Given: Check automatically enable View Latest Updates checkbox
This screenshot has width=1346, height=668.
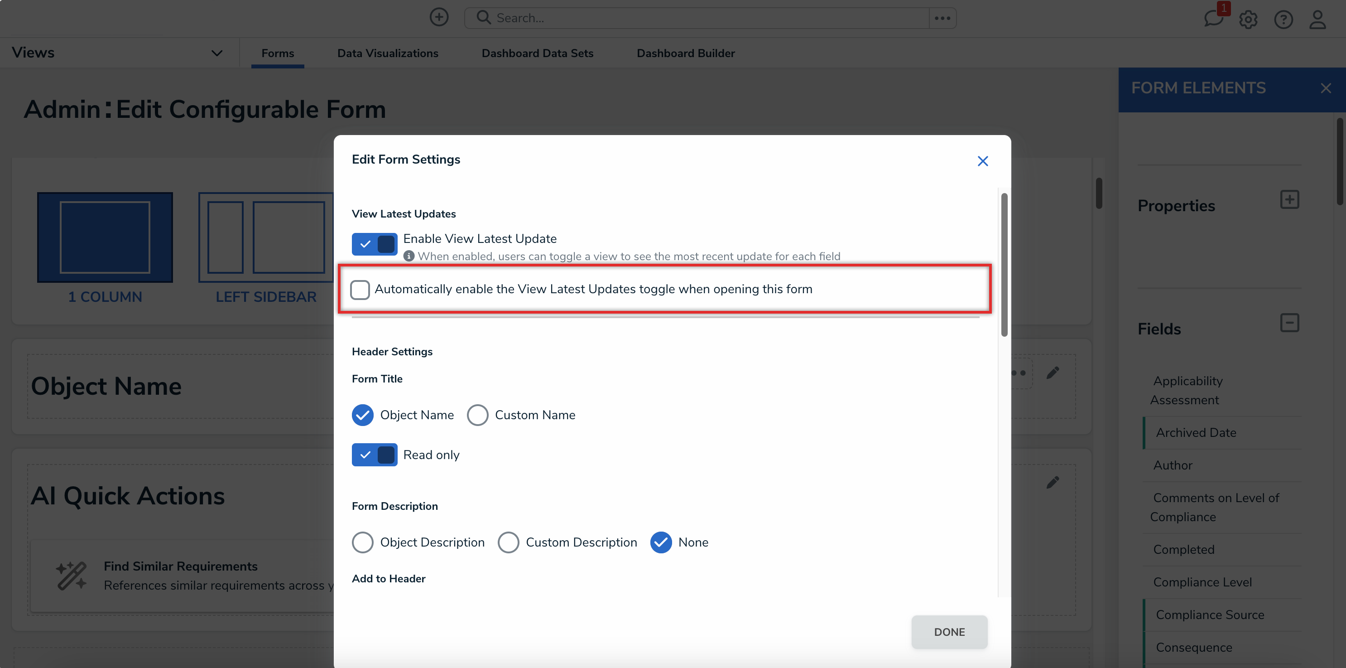Looking at the screenshot, I should 360,290.
